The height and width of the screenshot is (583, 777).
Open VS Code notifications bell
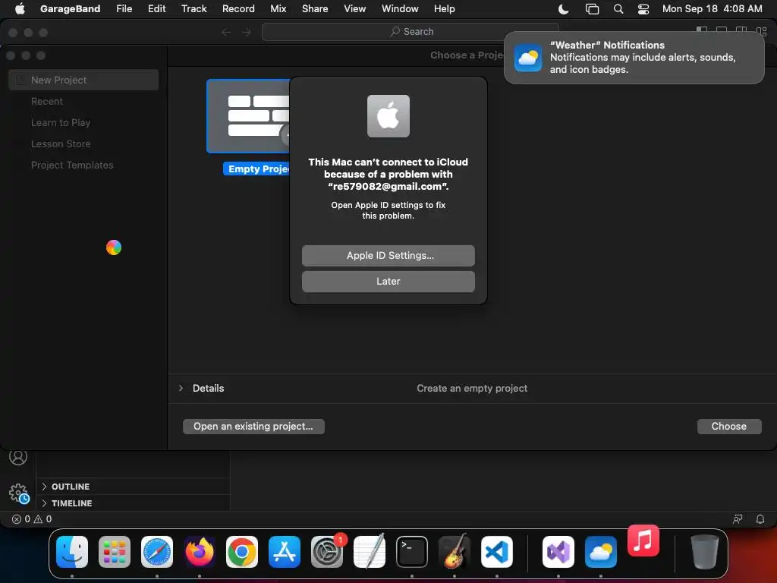[760, 519]
